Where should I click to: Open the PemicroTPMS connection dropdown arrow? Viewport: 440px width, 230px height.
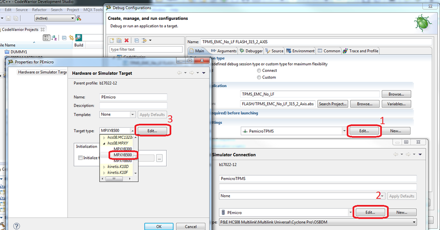(x=344, y=131)
